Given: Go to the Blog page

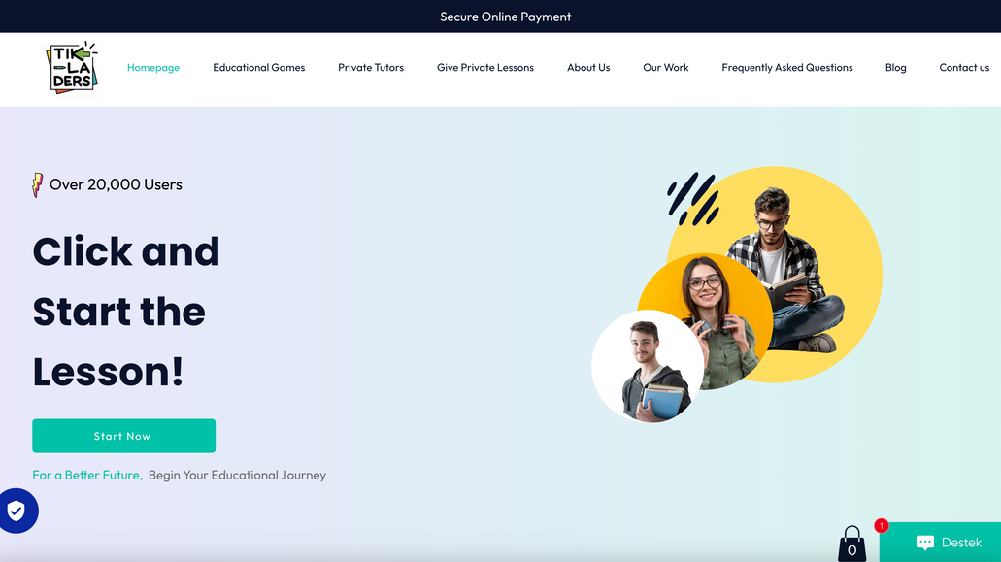Looking at the screenshot, I should click(895, 67).
